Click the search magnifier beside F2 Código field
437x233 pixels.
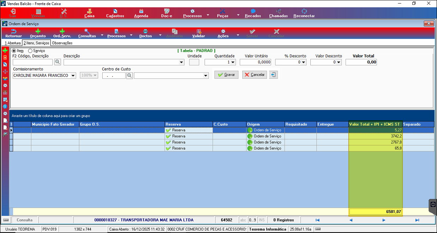tap(57, 62)
